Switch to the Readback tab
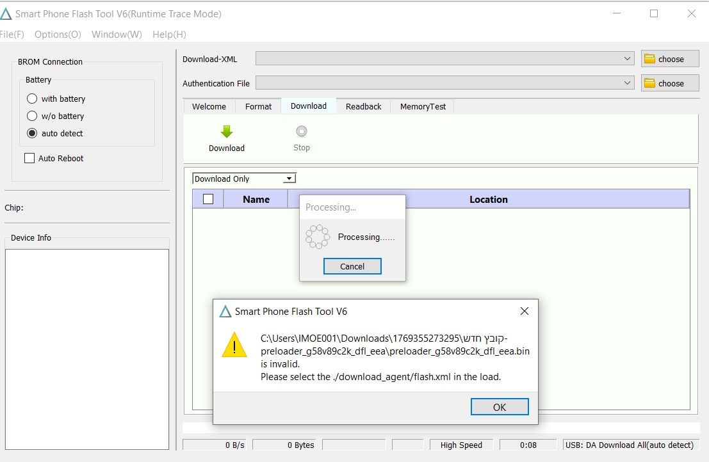The width and height of the screenshot is (709, 462). (364, 107)
